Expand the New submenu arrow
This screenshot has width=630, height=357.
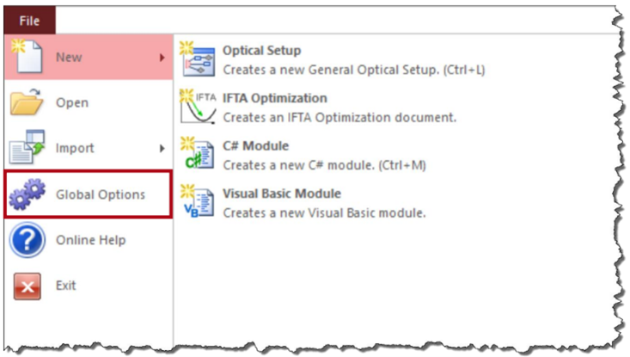pos(162,58)
